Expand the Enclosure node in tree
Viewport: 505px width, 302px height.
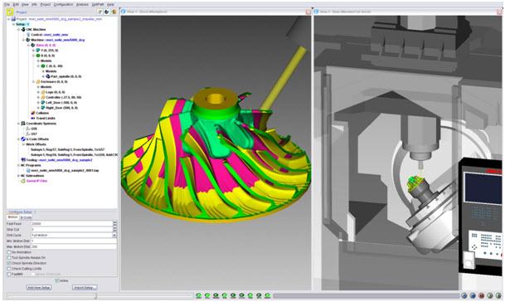point(33,82)
